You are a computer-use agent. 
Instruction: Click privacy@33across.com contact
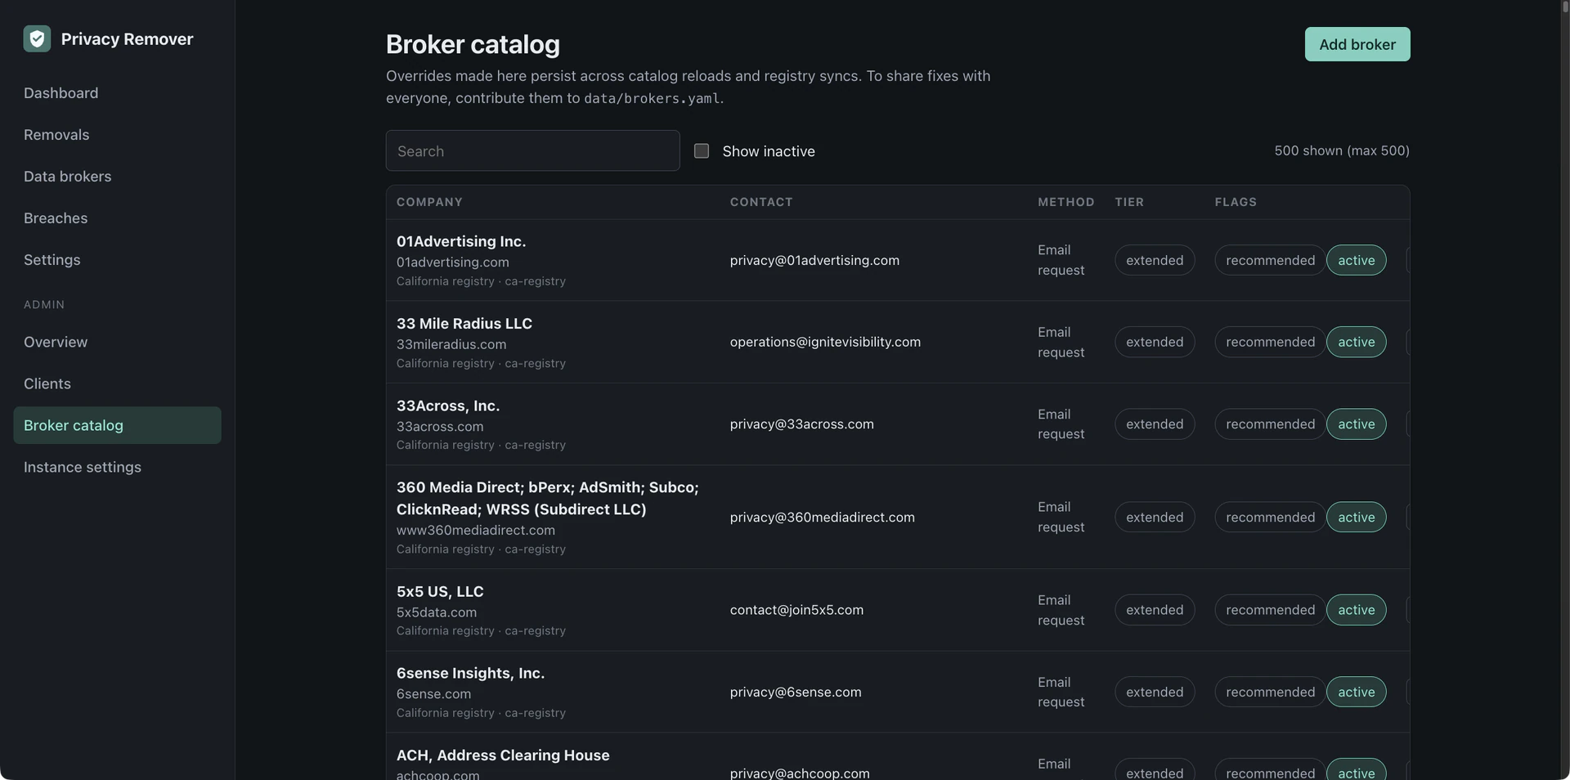point(802,424)
